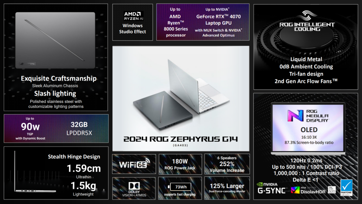Click the 'Ultrathin' label
Screen dimensions: 362x204
[83, 177]
